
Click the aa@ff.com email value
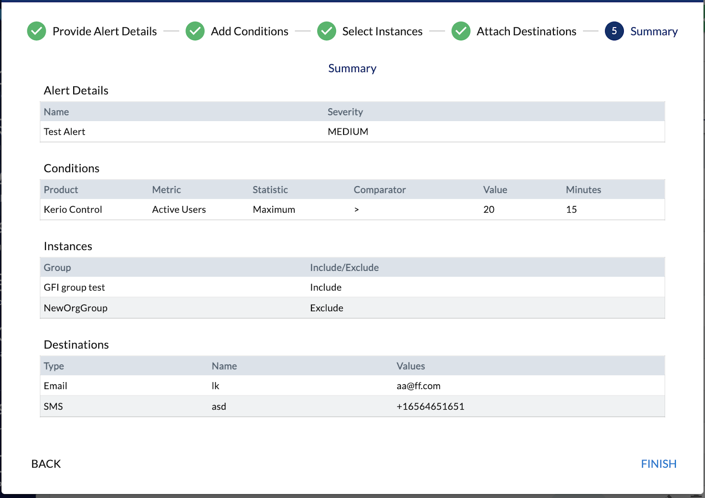(418, 386)
